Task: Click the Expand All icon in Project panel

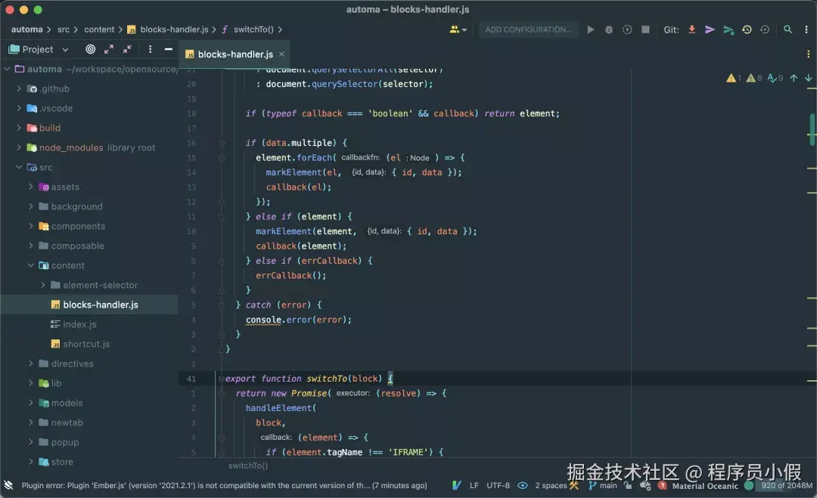Action: click(x=108, y=49)
